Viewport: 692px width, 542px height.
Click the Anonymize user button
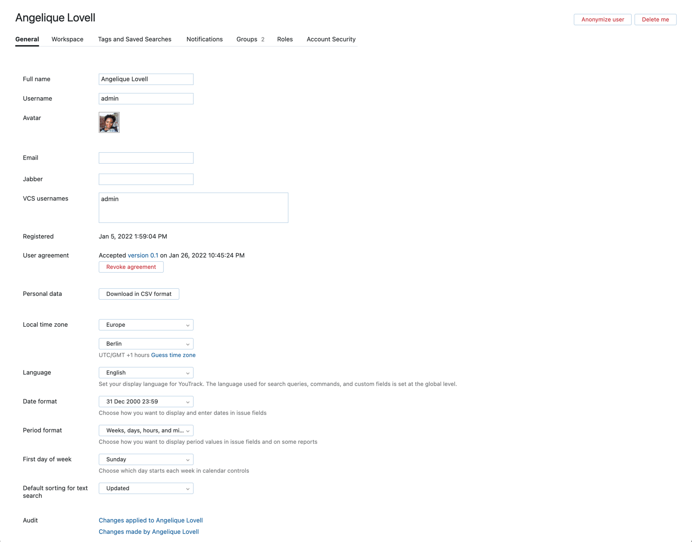(x=602, y=19)
